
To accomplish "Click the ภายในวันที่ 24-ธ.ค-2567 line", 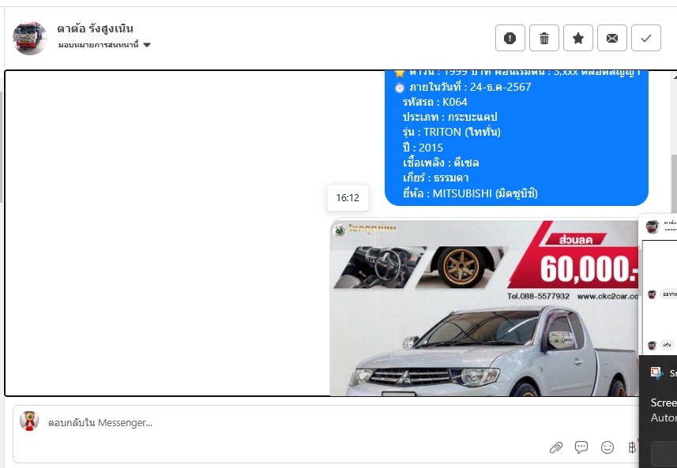I will click(470, 87).
